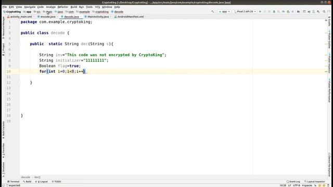Open the Layout Inspector panel
This screenshot has width=333, height=187.
point(315,182)
